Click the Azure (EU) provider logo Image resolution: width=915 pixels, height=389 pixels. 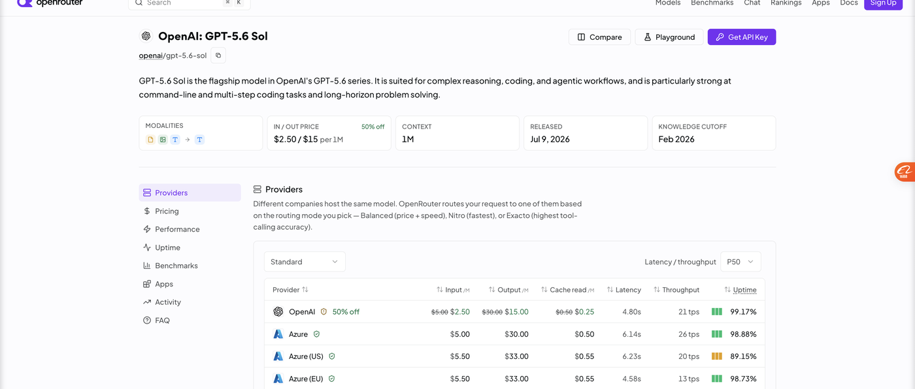[278, 379]
